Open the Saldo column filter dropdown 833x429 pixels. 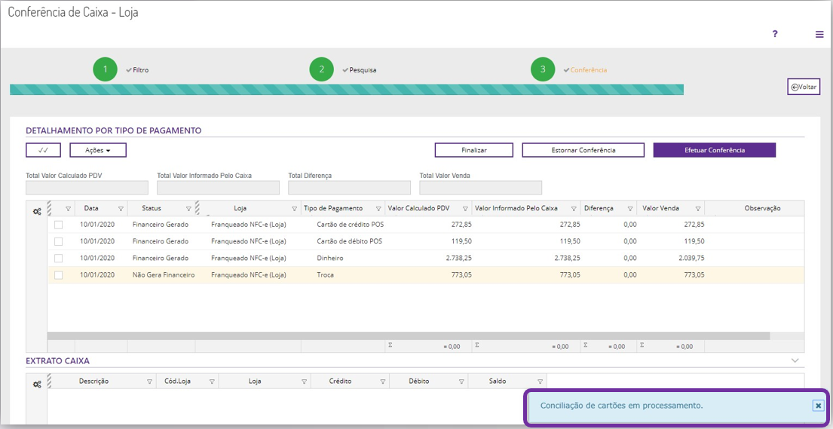tap(540, 382)
